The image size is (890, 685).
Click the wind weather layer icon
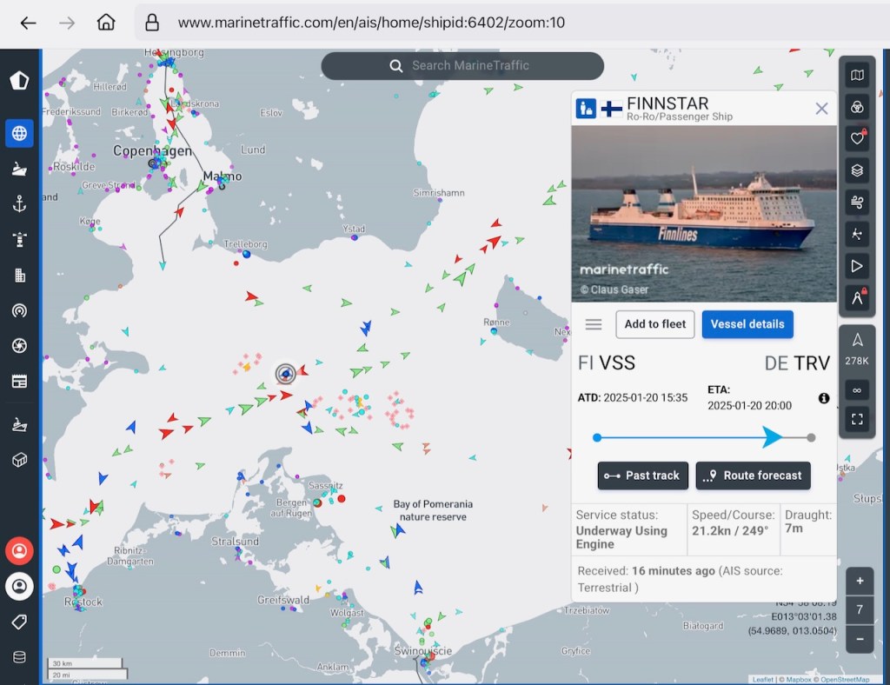(857, 203)
